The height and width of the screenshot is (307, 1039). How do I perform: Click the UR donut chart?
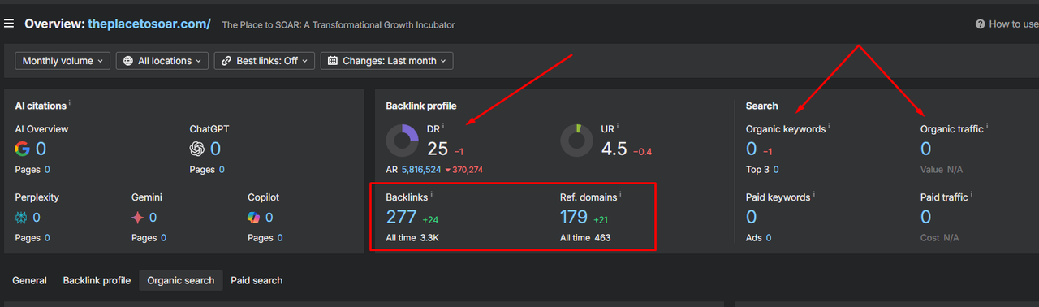pyautogui.click(x=576, y=141)
